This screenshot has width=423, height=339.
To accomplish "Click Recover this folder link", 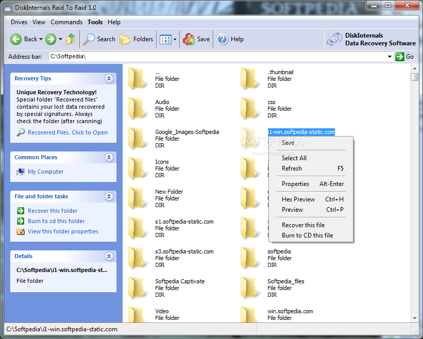I will (x=53, y=211).
